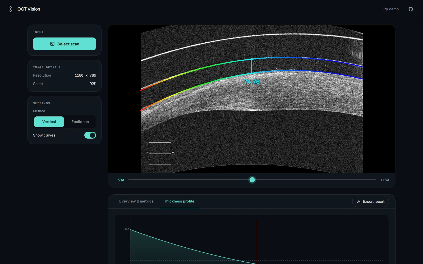This screenshot has width=423, height=264.
Task: Select the Euclidean method option
Action: click(80, 122)
